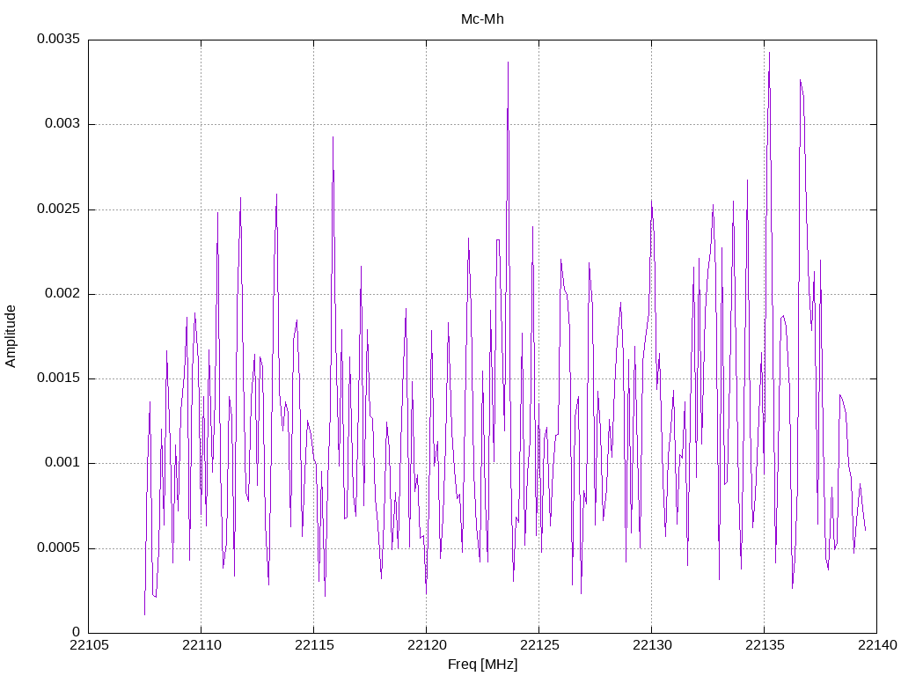Screen dimensions: 901x676
Task: Click the plot title Mc-Mh
Action: point(482,19)
